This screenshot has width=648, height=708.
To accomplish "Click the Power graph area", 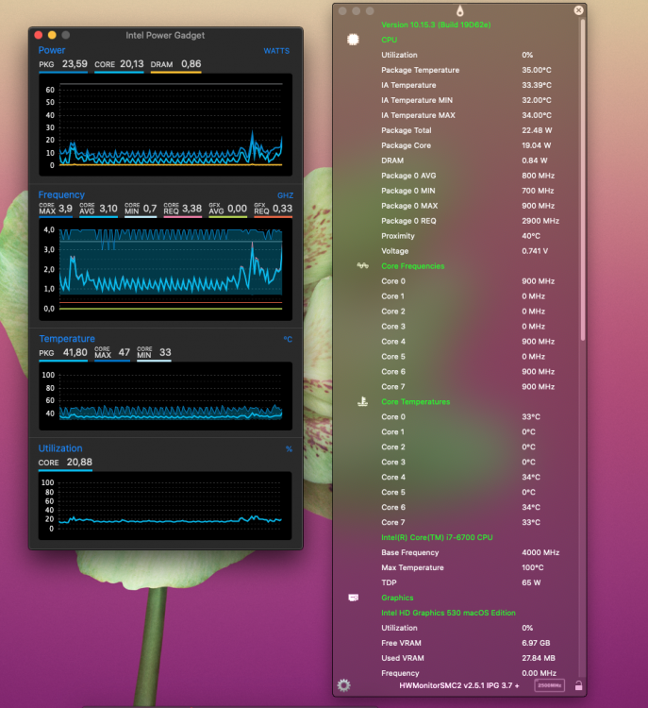I will (166, 125).
